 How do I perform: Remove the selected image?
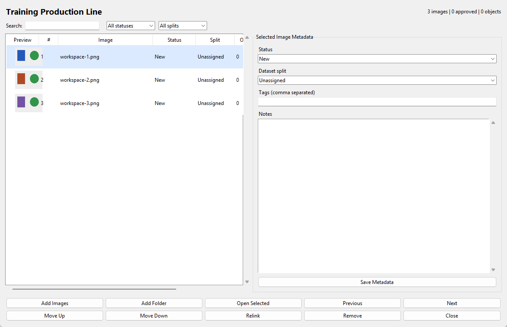click(x=352, y=316)
